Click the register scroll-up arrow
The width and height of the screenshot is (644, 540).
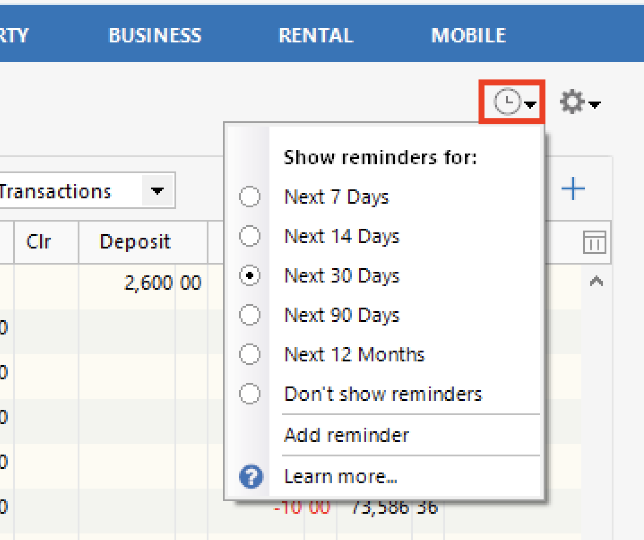[596, 281]
